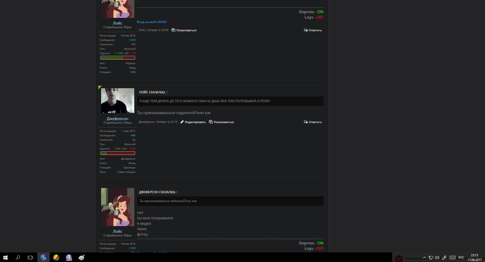Open Лойс username in bottom post
This screenshot has height=262, width=485.
[x=117, y=231]
